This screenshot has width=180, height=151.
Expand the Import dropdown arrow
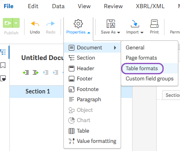click(142, 33)
